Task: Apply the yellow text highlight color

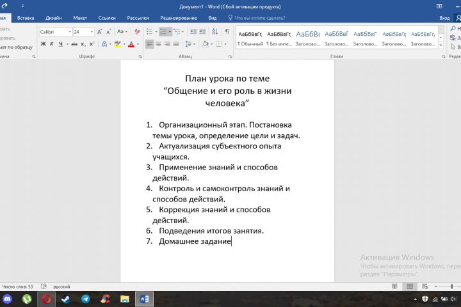Action: [118, 44]
